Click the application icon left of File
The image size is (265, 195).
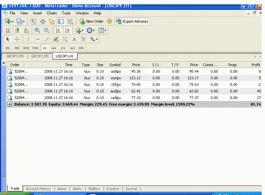6,13
